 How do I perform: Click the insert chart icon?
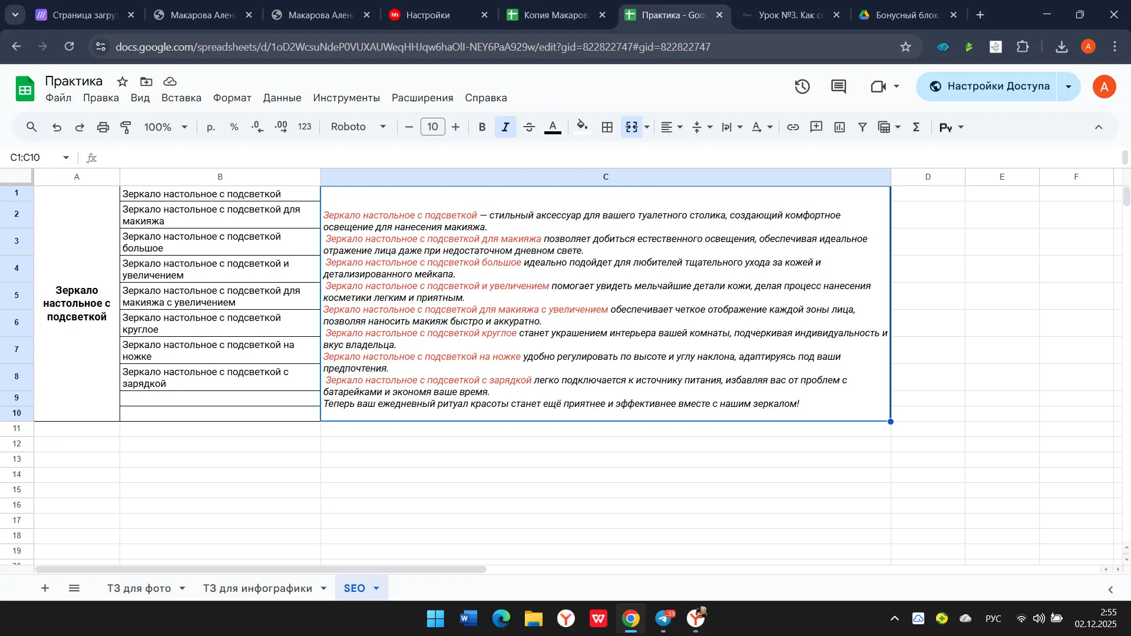click(x=839, y=127)
